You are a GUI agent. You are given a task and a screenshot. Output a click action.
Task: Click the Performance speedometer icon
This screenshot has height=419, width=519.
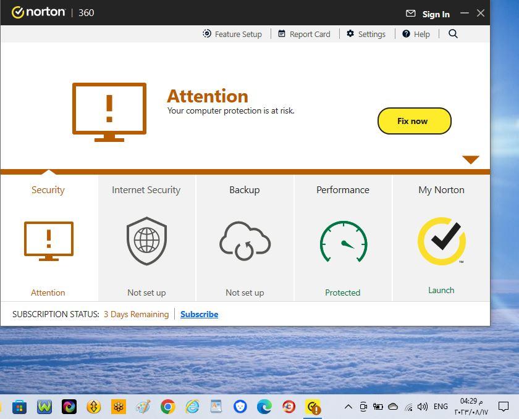click(344, 241)
